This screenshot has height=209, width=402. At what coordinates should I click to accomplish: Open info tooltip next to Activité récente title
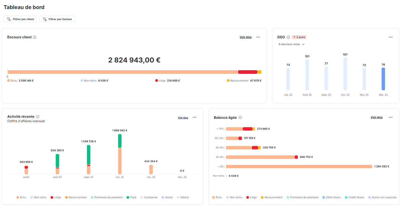(38, 116)
